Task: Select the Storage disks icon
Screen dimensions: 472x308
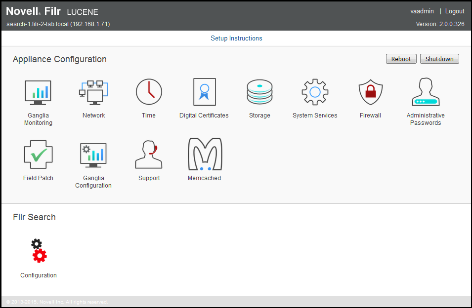Action: (259, 92)
